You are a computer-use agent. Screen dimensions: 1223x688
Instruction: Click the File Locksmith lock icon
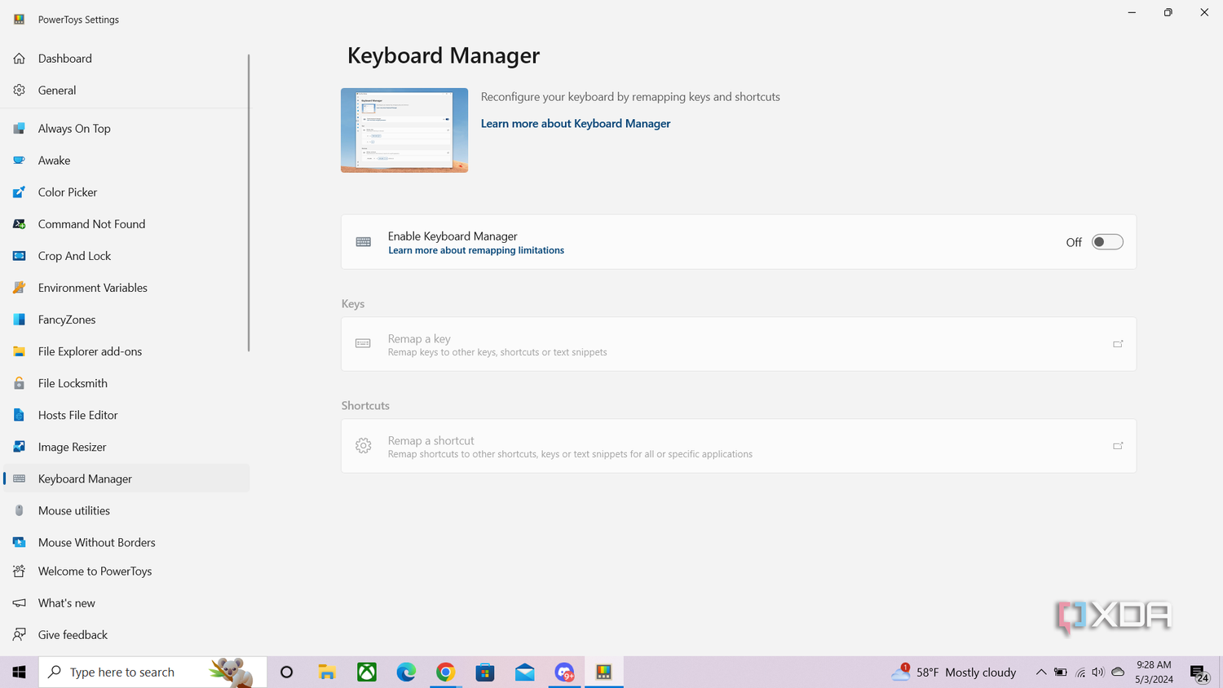pos(20,383)
